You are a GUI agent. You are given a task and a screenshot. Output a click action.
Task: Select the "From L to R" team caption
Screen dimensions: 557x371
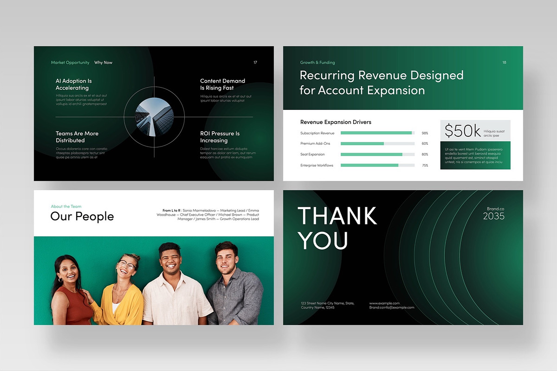pyautogui.click(x=208, y=215)
